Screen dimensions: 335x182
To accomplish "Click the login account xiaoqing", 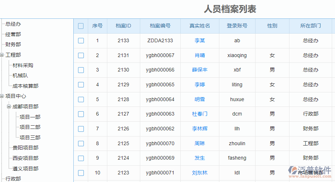I will click(237, 55).
